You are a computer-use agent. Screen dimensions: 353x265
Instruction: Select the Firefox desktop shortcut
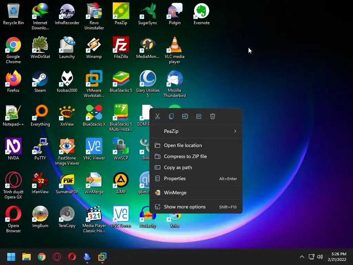click(x=13, y=81)
